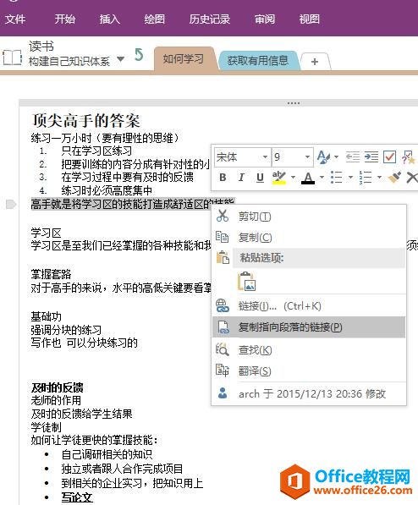Increase indent of the selected paragraph
This screenshot has width=418, height=505.
pyautogui.click(x=371, y=157)
